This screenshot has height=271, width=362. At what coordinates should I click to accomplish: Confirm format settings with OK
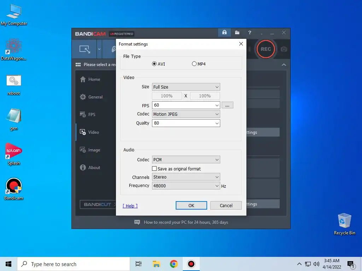[191, 205]
